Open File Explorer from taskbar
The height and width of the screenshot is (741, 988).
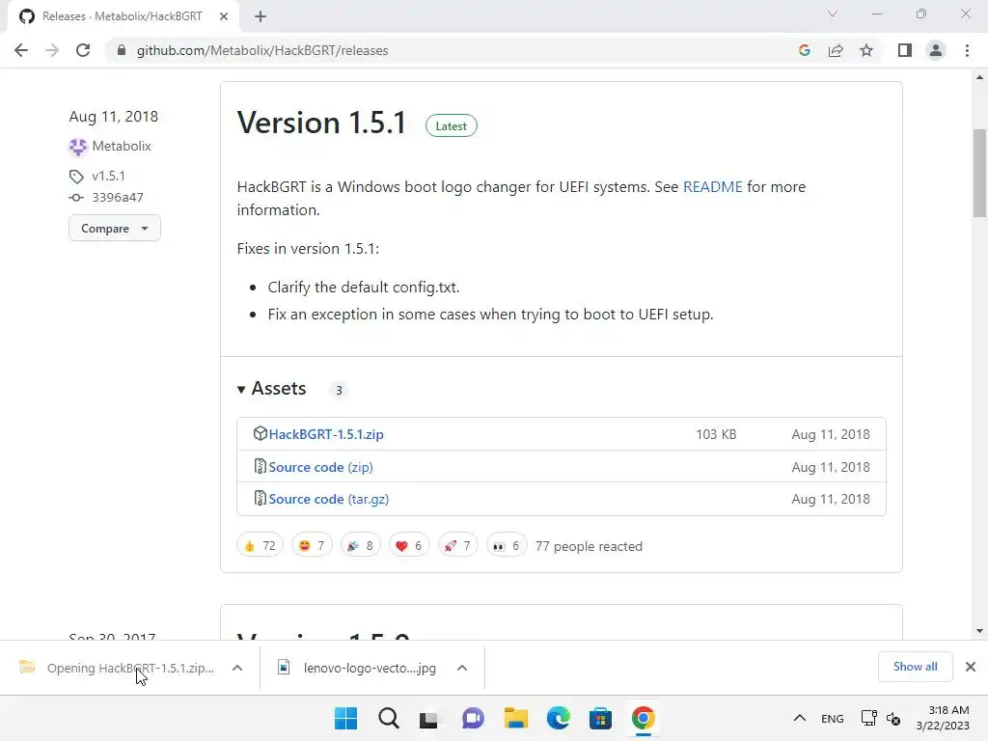pos(515,718)
